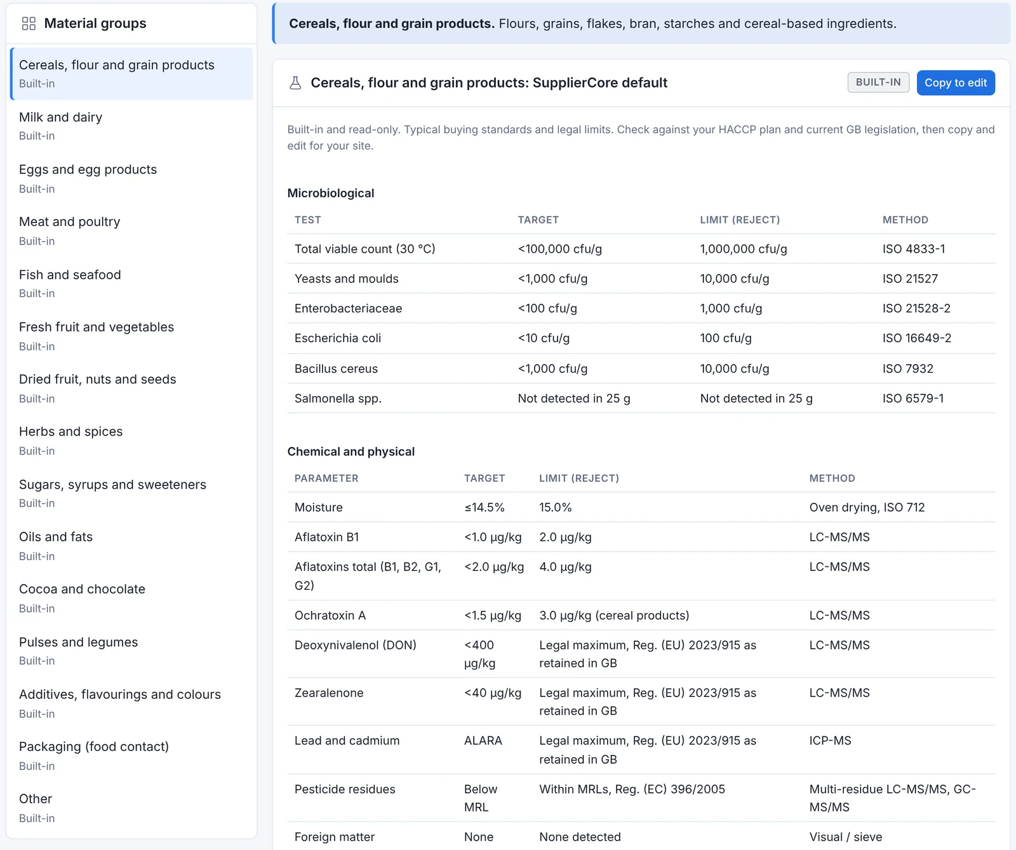Click the flask icon beside SupplierCore default
Image resolution: width=1016 pixels, height=850 pixels.
pyautogui.click(x=295, y=83)
